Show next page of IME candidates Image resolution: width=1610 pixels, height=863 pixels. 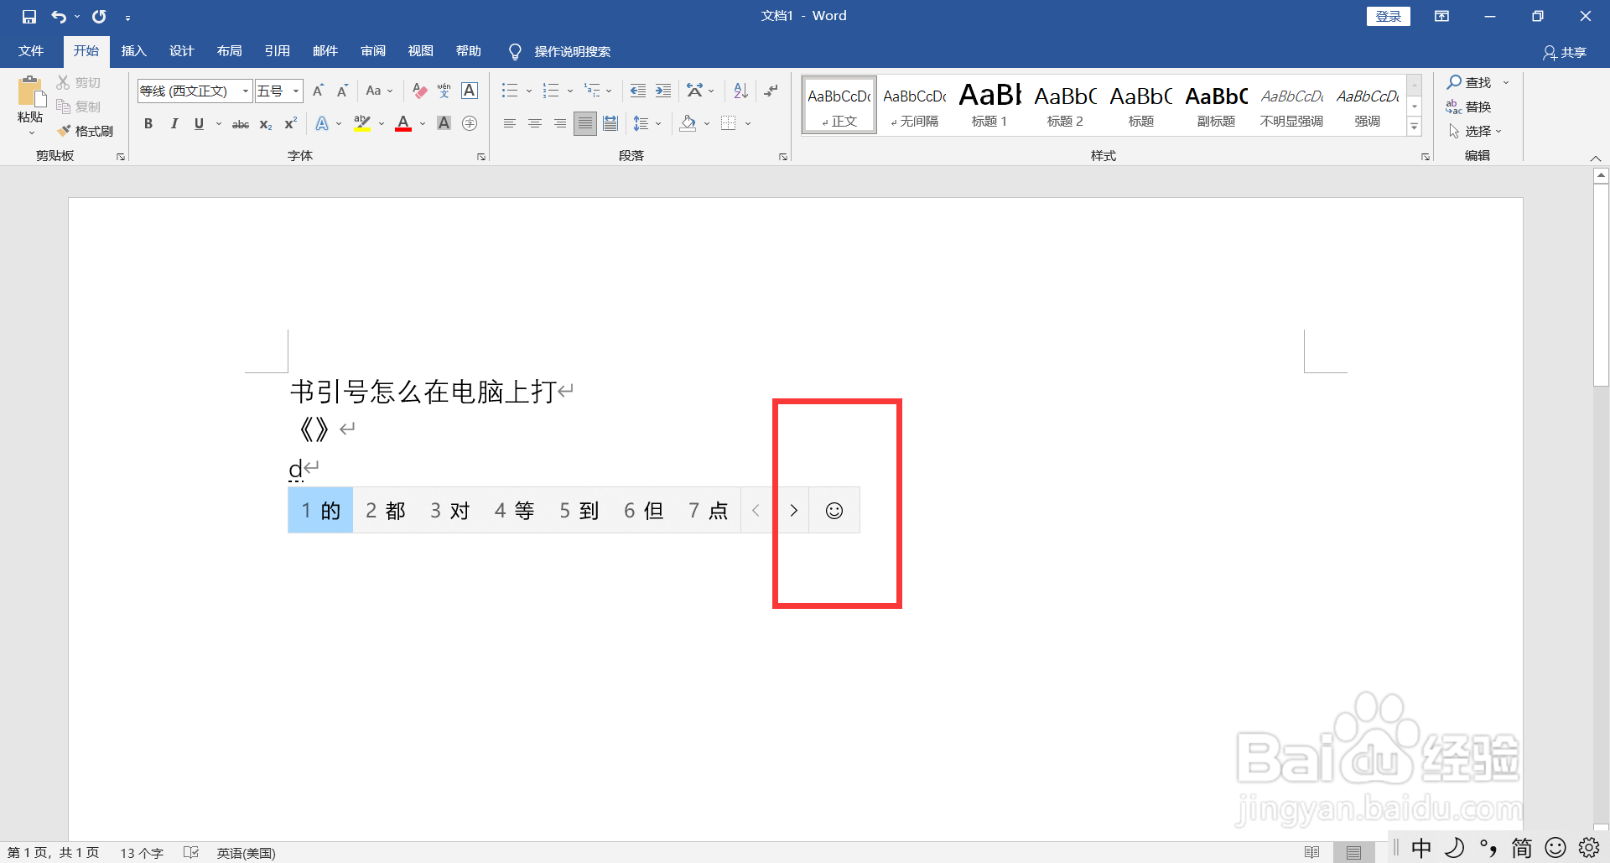tap(793, 511)
